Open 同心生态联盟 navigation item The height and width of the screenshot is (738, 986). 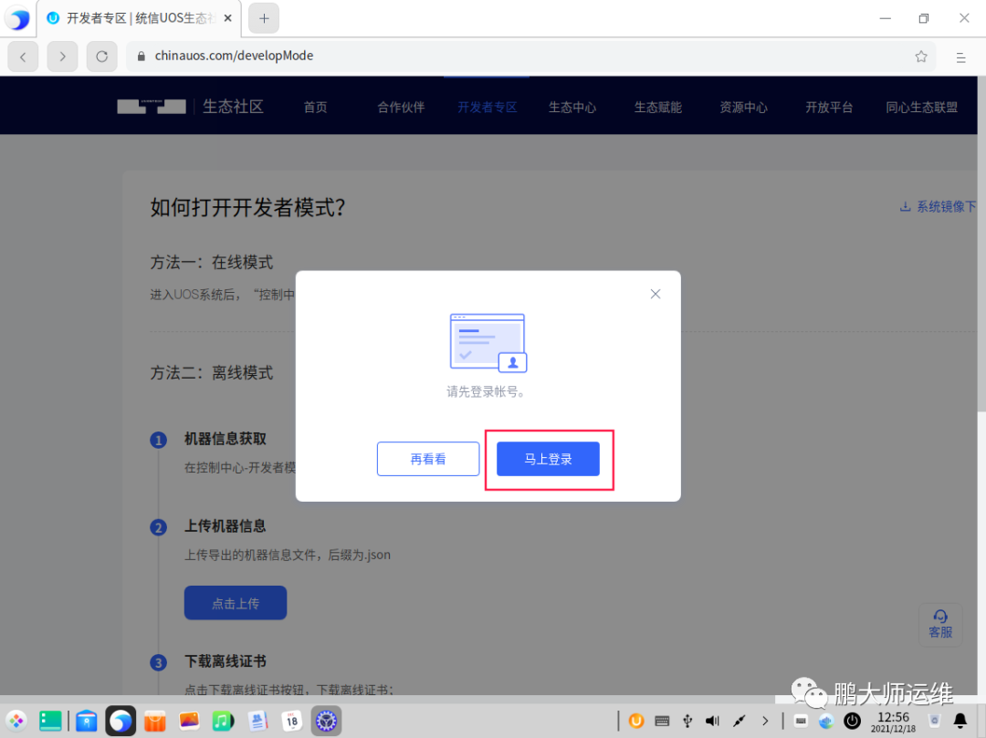coord(921,107)
